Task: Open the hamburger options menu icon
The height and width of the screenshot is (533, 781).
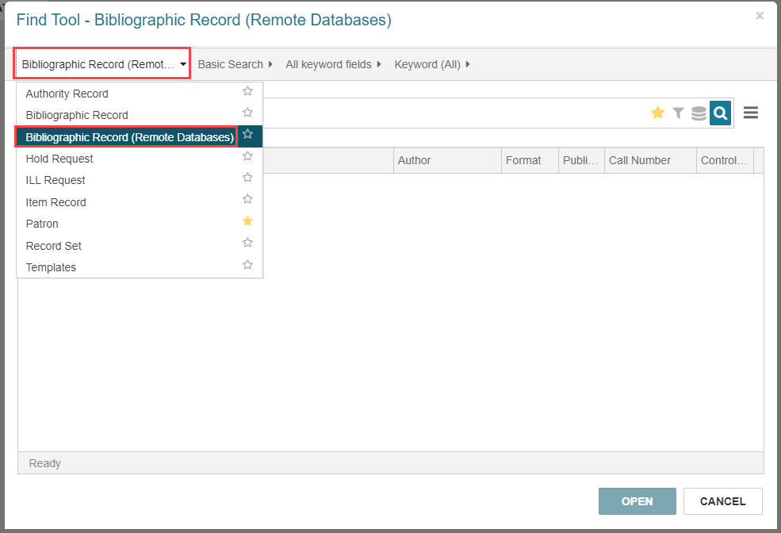Action: (x=751, y=113)
